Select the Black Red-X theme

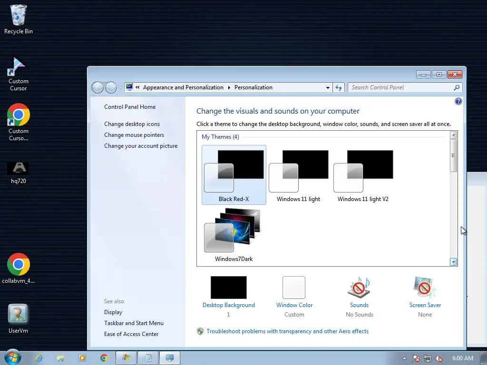point(234,175)
